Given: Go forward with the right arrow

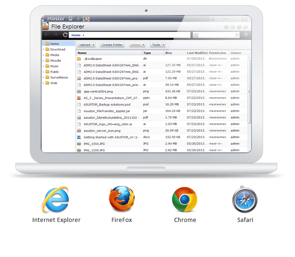Looking at the screenshot, I should pyautogui.click(x=56, y=35).
